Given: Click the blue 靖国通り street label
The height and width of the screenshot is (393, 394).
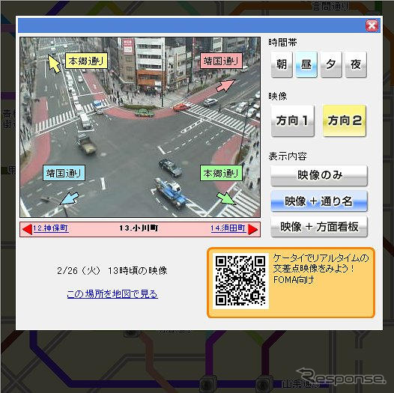Looking at the screenshot, I should (64, 173).
